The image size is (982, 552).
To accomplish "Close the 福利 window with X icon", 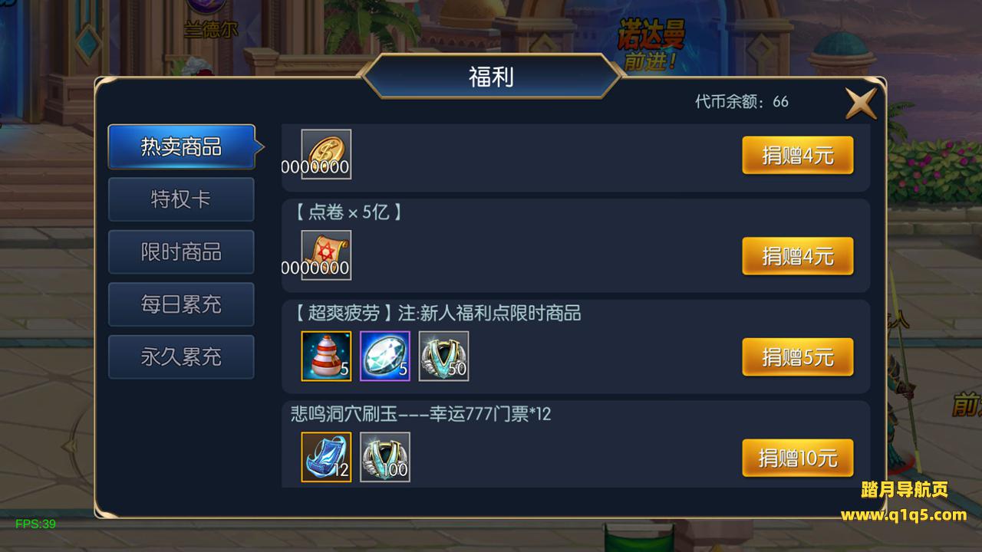I will (x=861, y=103).
